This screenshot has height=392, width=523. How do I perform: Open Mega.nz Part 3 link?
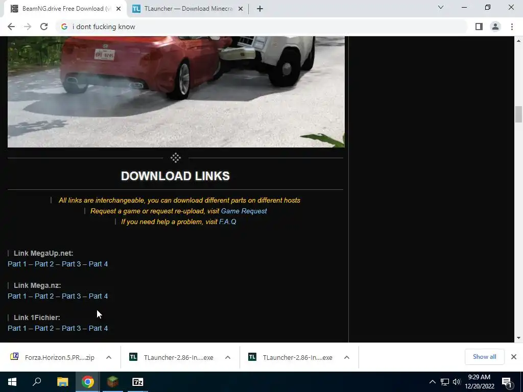71,296
